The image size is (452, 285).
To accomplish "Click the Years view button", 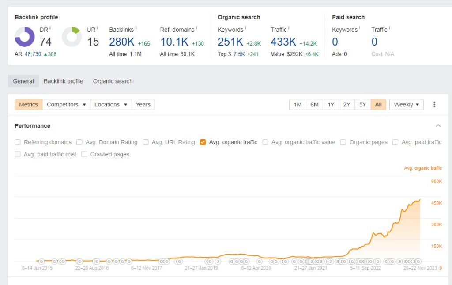I will pyautogui.click(x=143, y=105).
